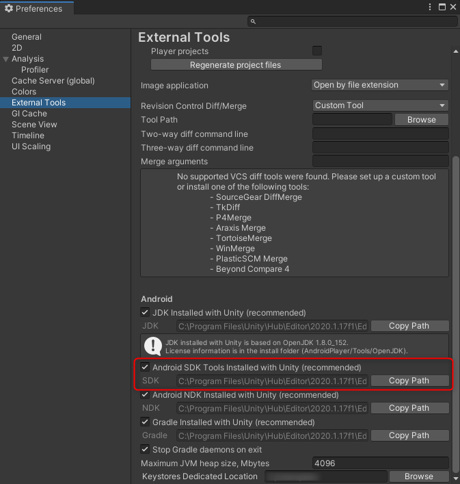Image resolution: width=460 pixels, height=484 pixels.
Task: Click Browse next to Tool Path
Action: pos(421,120)
